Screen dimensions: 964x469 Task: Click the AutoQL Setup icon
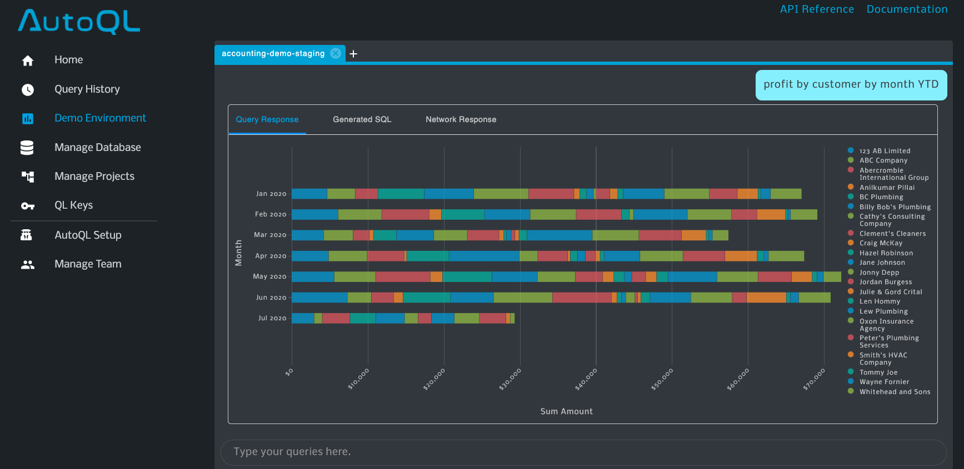(26, 235)
